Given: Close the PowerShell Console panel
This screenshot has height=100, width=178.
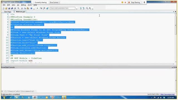Looking at the screenshot, I should pyautogui.click(x=176, y=67).
